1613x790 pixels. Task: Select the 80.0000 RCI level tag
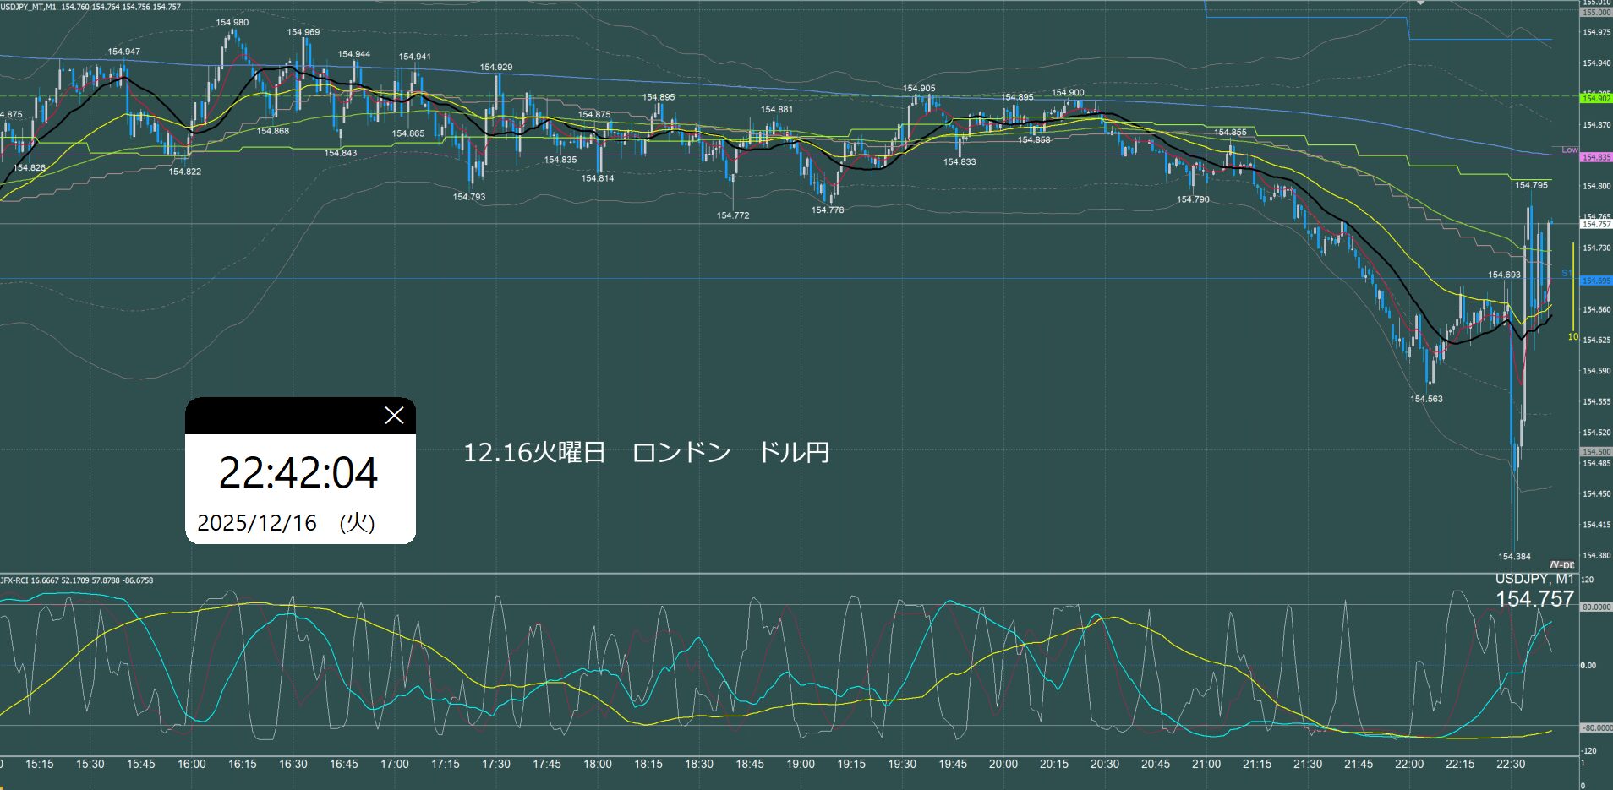tap(1596, 607)
